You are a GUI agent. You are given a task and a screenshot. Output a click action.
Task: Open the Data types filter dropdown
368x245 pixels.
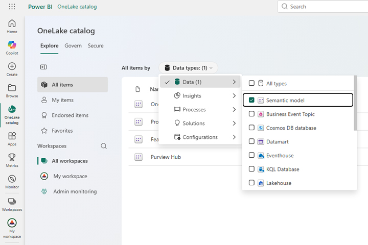[188, 68]
